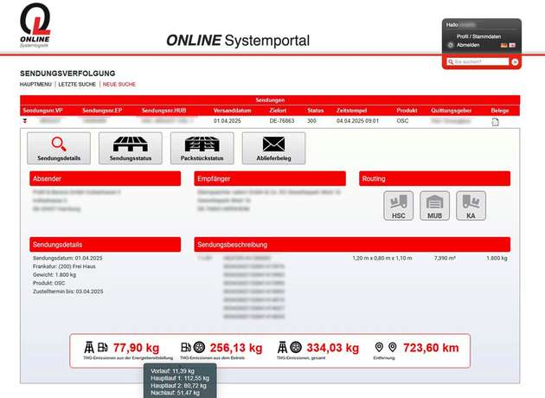Click Abmelden to log out
The height and width of the screenshot is (398, 545).
point(468,45)
